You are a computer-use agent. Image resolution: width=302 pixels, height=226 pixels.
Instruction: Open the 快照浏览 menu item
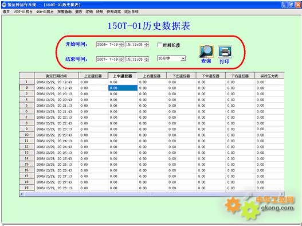coord(114,12)
